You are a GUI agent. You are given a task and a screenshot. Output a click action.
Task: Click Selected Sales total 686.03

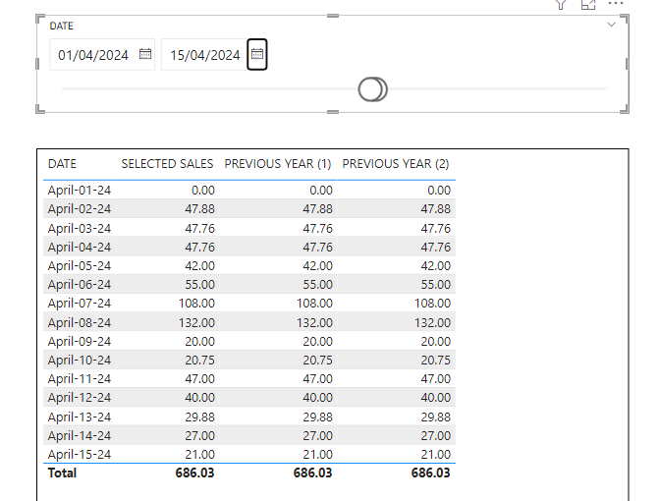point(194,473)
